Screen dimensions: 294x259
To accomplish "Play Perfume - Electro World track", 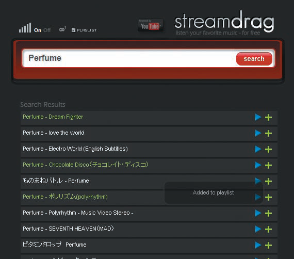I will [x=258, y=149].
